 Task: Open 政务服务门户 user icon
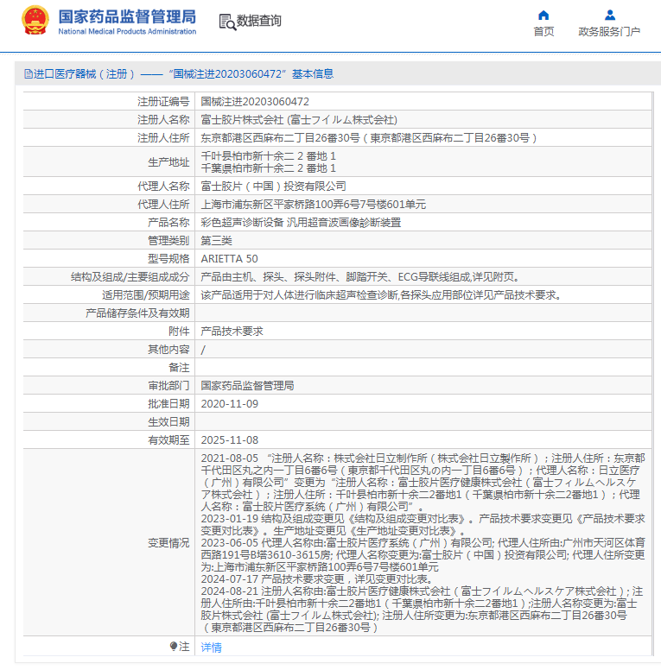coord(610,16)
